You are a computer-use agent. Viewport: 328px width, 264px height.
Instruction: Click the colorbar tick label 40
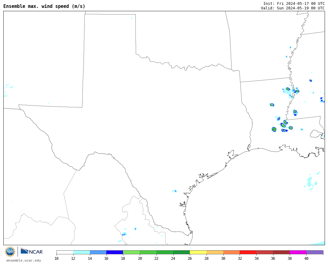306,258
